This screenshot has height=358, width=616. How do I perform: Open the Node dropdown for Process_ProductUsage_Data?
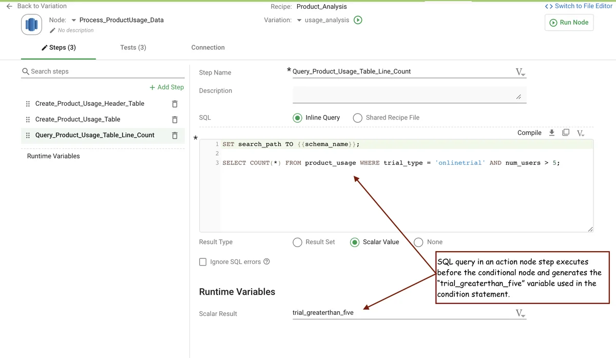coord(73,20)
